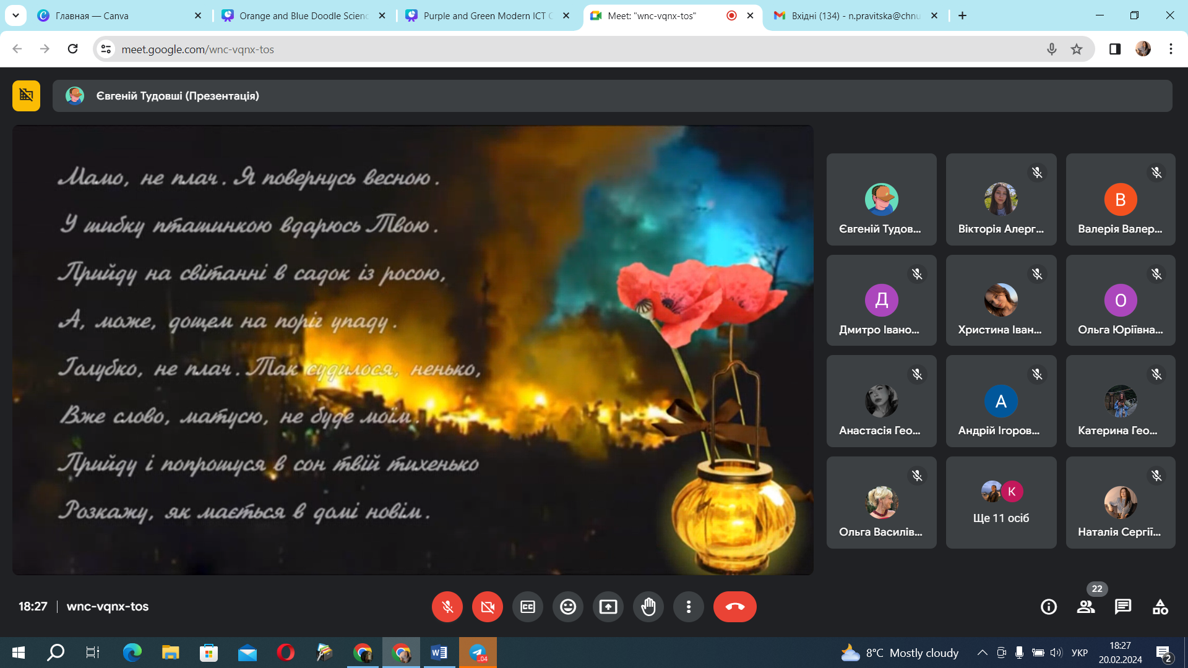Leave the call with the red hang-up button
The height and width of the screenshot is (668, 1188).
735,607
